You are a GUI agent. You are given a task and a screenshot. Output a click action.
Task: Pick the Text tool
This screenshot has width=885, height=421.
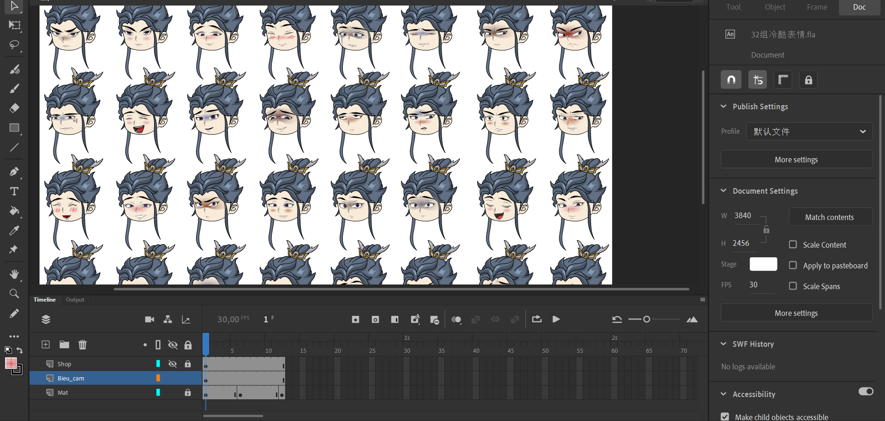click(14, 191)
